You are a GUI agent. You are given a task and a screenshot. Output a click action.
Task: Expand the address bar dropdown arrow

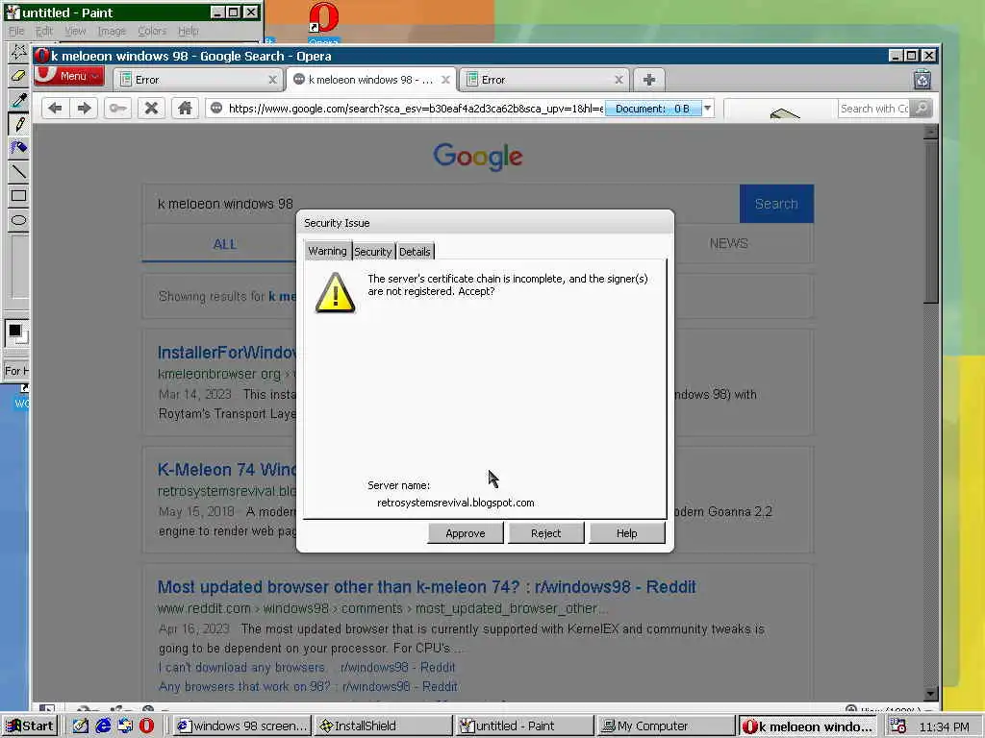click(707, 108)
